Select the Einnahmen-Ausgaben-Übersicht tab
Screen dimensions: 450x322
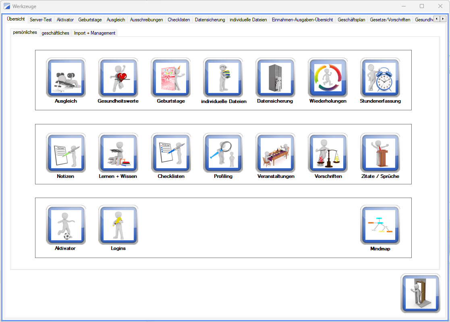pyautogui.click(x=302, y=19)
